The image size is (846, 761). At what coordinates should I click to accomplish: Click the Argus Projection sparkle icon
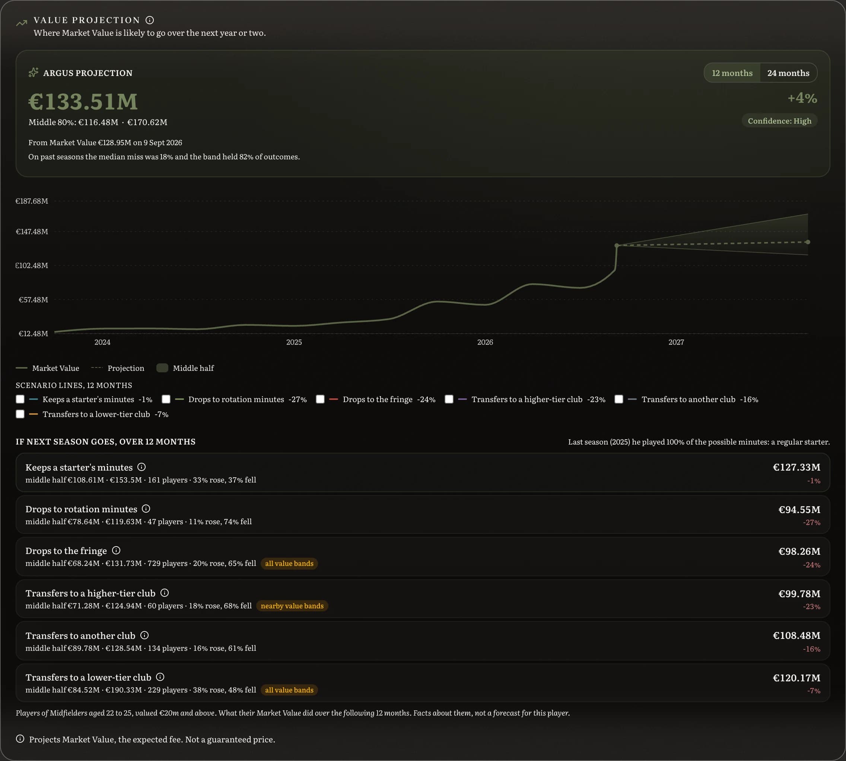pyautogui.click(x=34, y=72)
